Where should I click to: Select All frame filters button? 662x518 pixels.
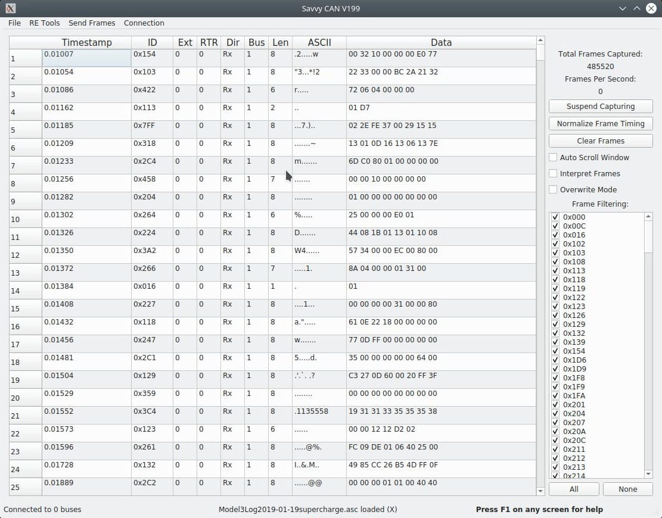[574, 489]
